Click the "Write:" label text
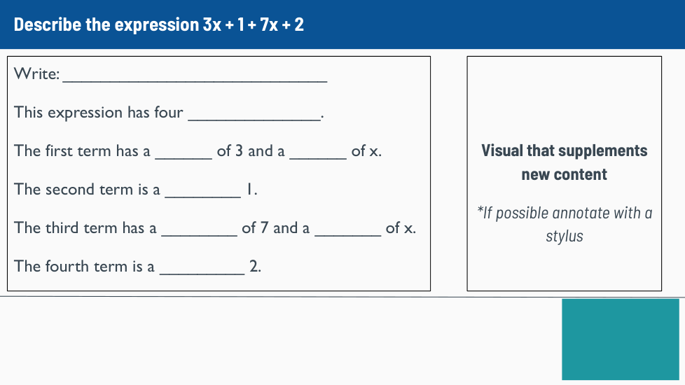This screenshot has height=385, width=685. click(x=37, y=74)
